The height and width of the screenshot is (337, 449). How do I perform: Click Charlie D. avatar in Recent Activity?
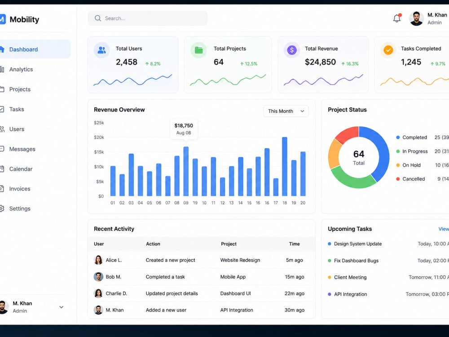coord(98,293)
